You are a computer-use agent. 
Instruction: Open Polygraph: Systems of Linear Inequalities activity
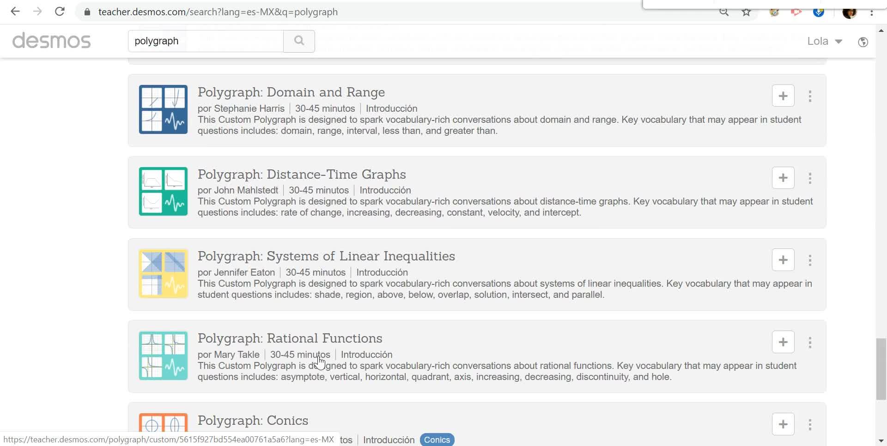pyautogui.click(x=326, y=256)
